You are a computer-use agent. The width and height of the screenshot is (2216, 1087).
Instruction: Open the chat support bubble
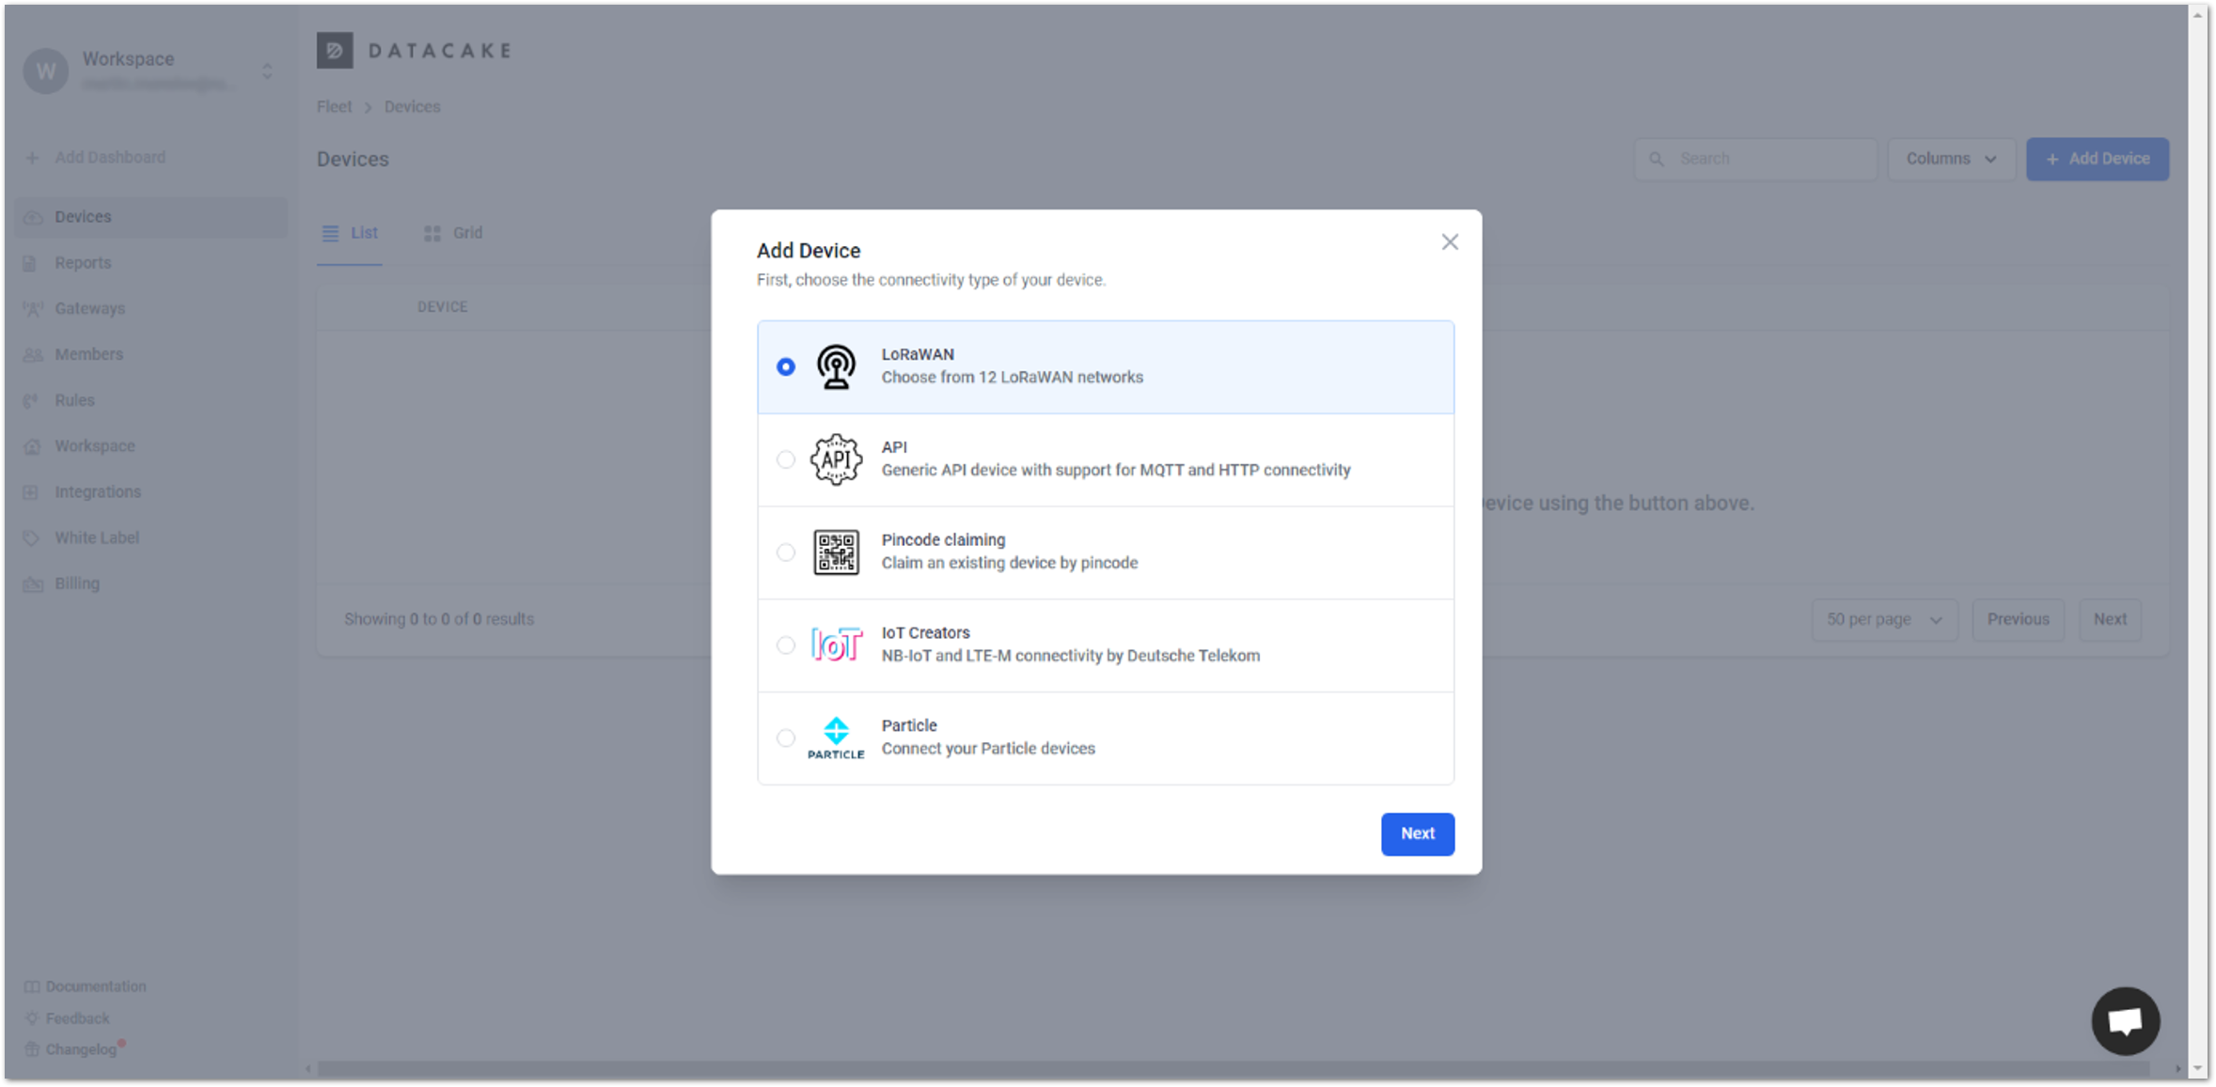[x=2126, y=1020]
